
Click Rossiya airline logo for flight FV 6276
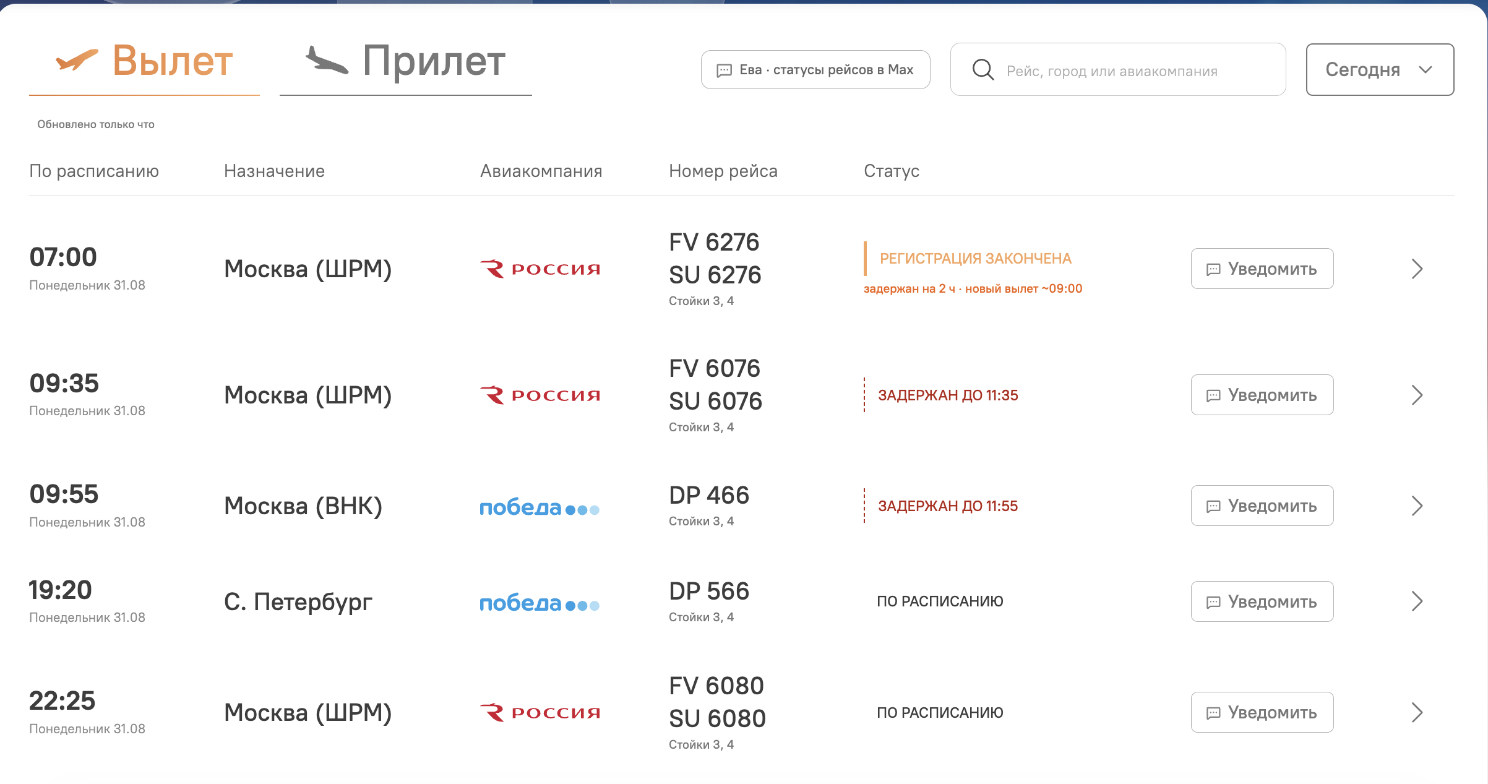pos(540,269)
